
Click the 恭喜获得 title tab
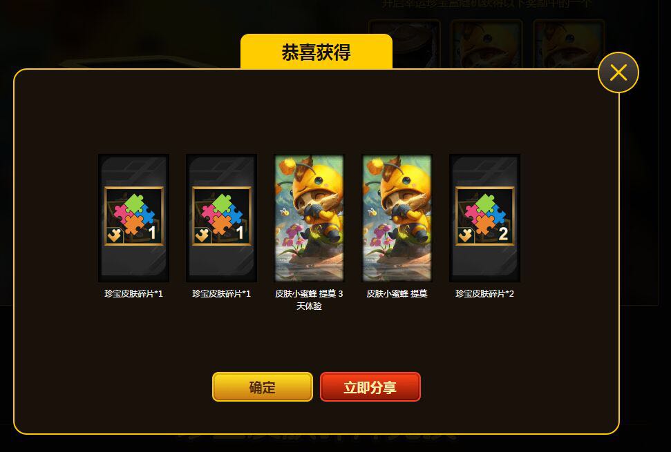pyautogui.click(x=316, y=52)
